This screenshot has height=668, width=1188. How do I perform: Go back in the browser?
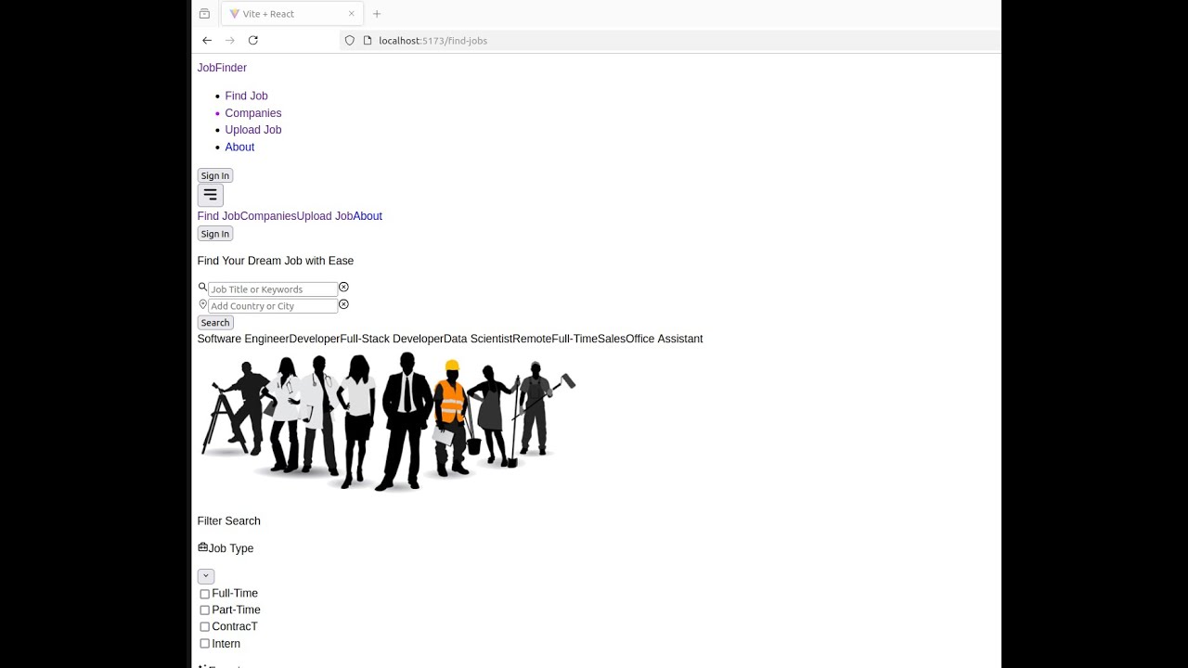coord(207,41)
